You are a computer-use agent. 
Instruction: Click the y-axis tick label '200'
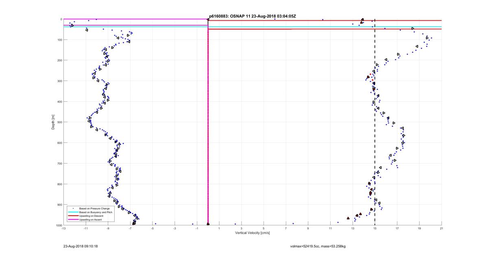[x=59, y=60]
